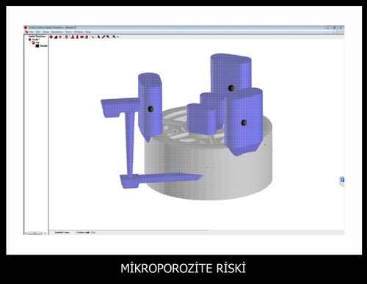
Task: Open the Help menu
Action: pos(88,32)
